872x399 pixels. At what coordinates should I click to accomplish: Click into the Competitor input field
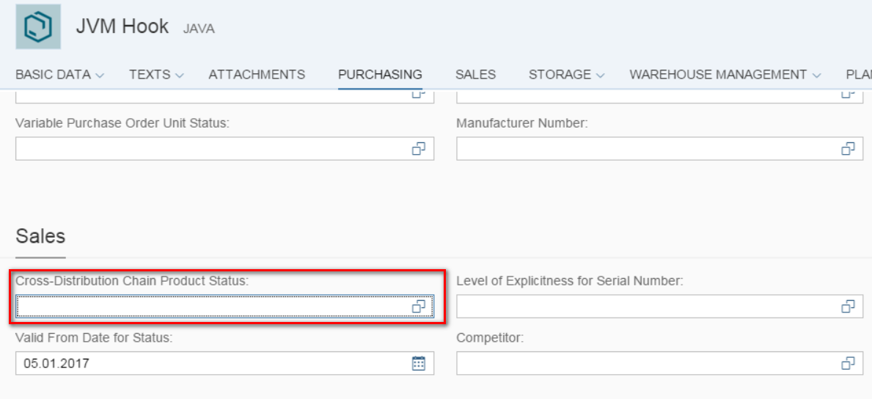point(660,363)
